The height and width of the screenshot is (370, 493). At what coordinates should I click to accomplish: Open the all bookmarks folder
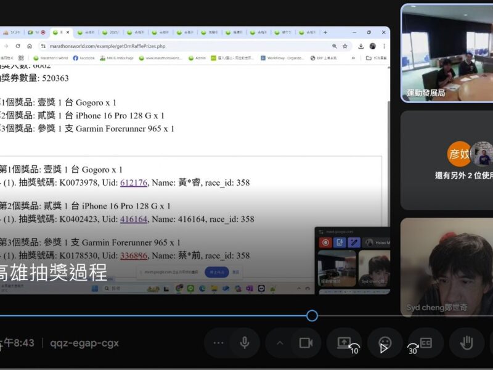coord(377,58)
